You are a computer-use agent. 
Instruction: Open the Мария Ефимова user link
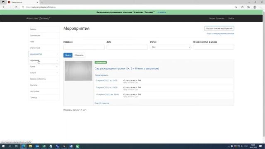coord(217,18)
